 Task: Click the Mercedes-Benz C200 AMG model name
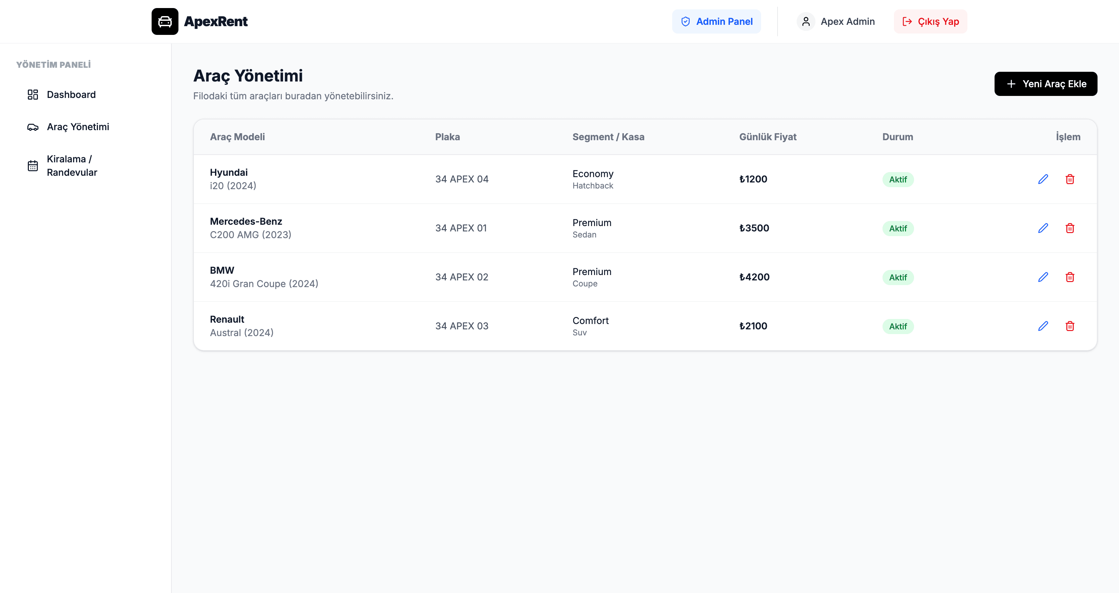[251, 228]
